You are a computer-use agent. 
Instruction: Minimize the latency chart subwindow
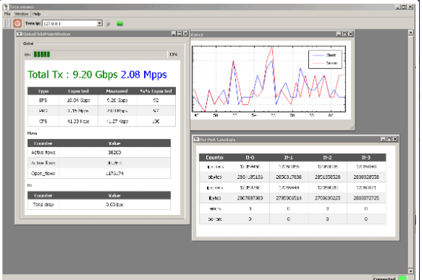(x=338, y=34)
